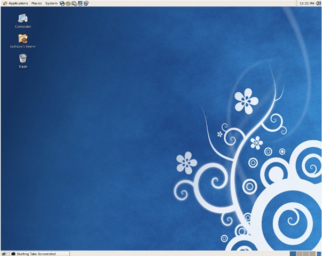
Task: Open the Trash desktop icon
Action: click(23, 61)
